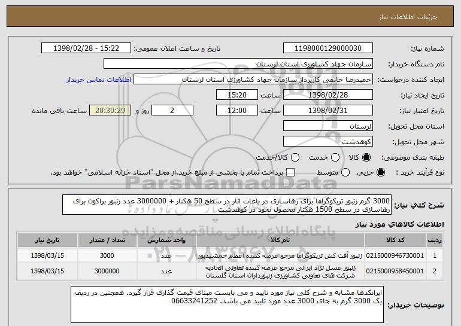Click the توضیحات خریدار notes text box
Image resolution: width=461 pixels, height=326 pixels.
coord(228,304)
